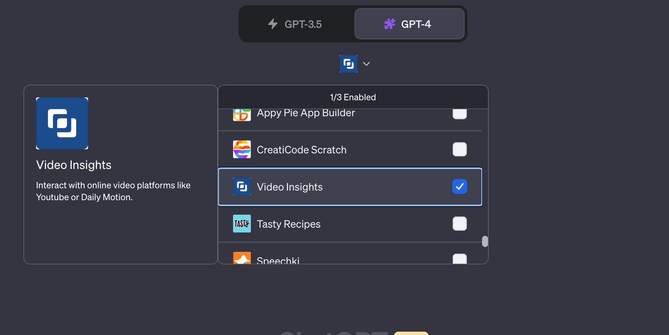This screenshot has height=335, width=669.
Task: Enable the Tasty Recipes checkbox
Action: [x=460, y=224]
